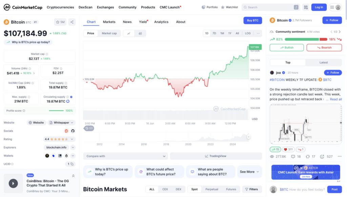Share Bitcoin page via share icon
Image resolution: width=347 pixels, height=197 pixels.
point(72,22)
